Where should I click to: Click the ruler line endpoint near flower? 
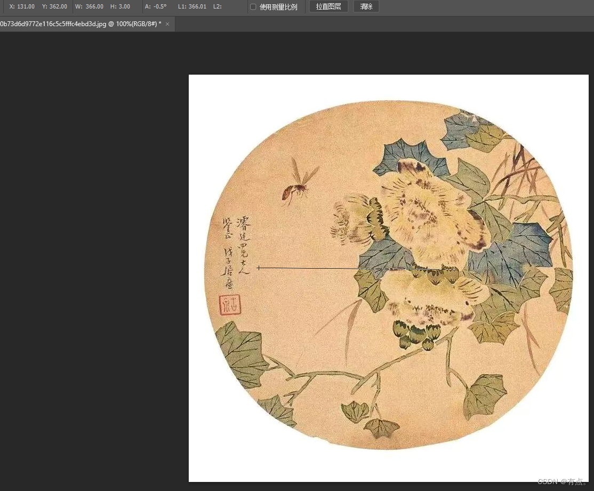click(454, 269)
